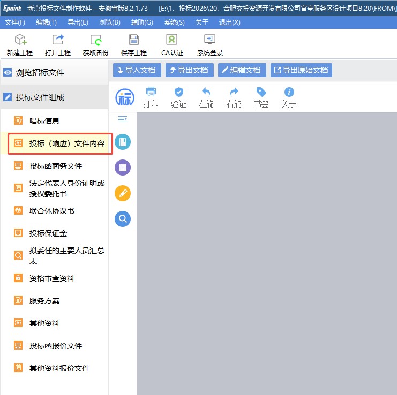Open the 导出(E) menu
Image resolution: width=397 pixels, height=395 pixels.
pyautogui.click(x=78, y=22)
